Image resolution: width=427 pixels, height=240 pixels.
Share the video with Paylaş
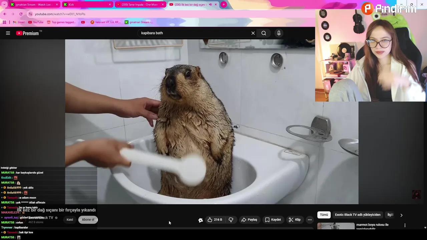click(x=249, y=220)
